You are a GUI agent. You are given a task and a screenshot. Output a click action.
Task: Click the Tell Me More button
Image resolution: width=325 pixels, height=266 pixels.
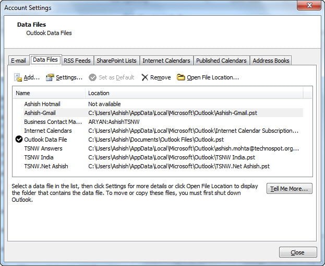290,189
